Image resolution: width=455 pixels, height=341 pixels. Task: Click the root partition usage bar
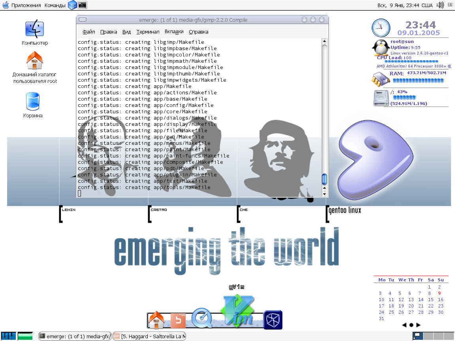[x=404, y=98]
